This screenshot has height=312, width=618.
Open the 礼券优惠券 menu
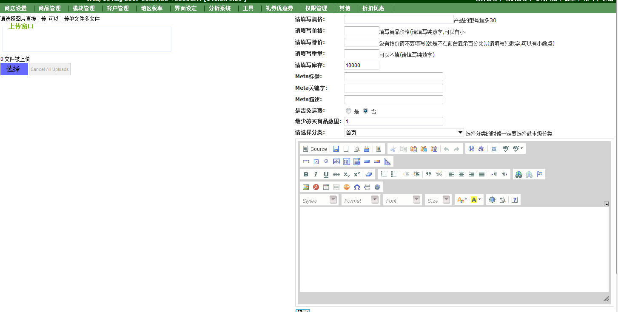click(x=279, y=8)
